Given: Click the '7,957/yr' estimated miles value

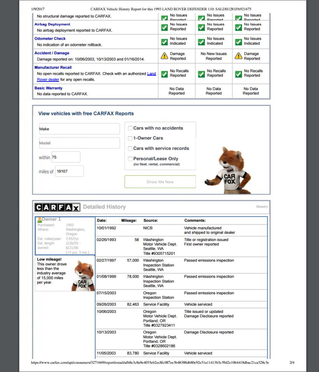Looking at the screenshot, I should tap(72, 239).
